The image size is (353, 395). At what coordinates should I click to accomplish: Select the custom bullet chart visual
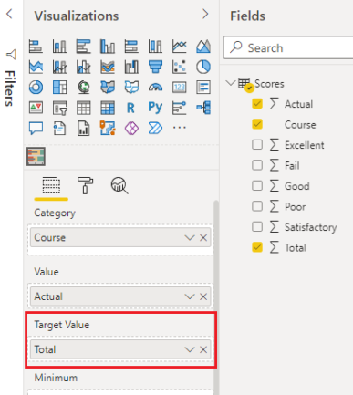click(x=36, y=156)
